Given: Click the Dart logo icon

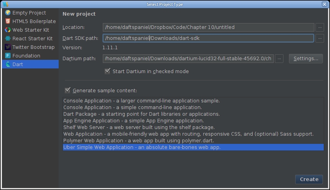Looking at the screenshot, I should tap(8, 65).
